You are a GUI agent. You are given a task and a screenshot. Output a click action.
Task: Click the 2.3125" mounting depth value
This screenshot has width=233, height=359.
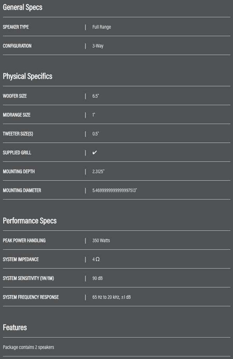[x=98, y=171]
